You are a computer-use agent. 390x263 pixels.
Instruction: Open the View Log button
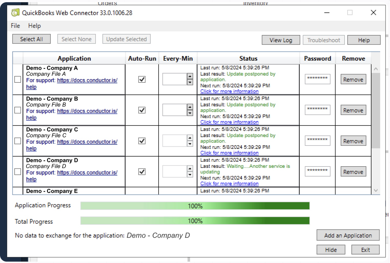click(281, 40)
